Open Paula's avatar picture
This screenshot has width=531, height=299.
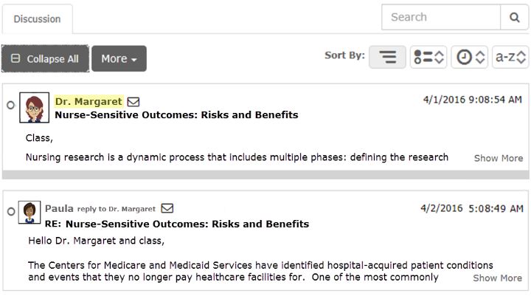point(29,212)
